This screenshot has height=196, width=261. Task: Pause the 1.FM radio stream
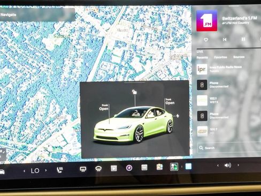[x=243, y=39]
